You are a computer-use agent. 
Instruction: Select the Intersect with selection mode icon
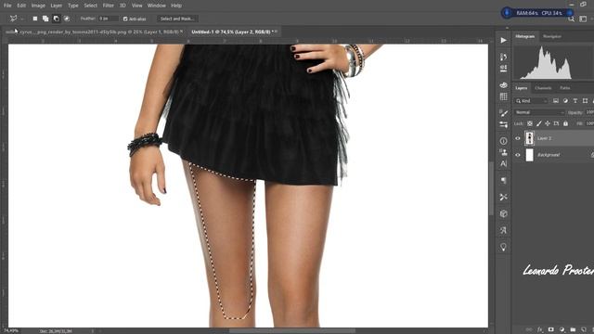[x=67, y=19]
